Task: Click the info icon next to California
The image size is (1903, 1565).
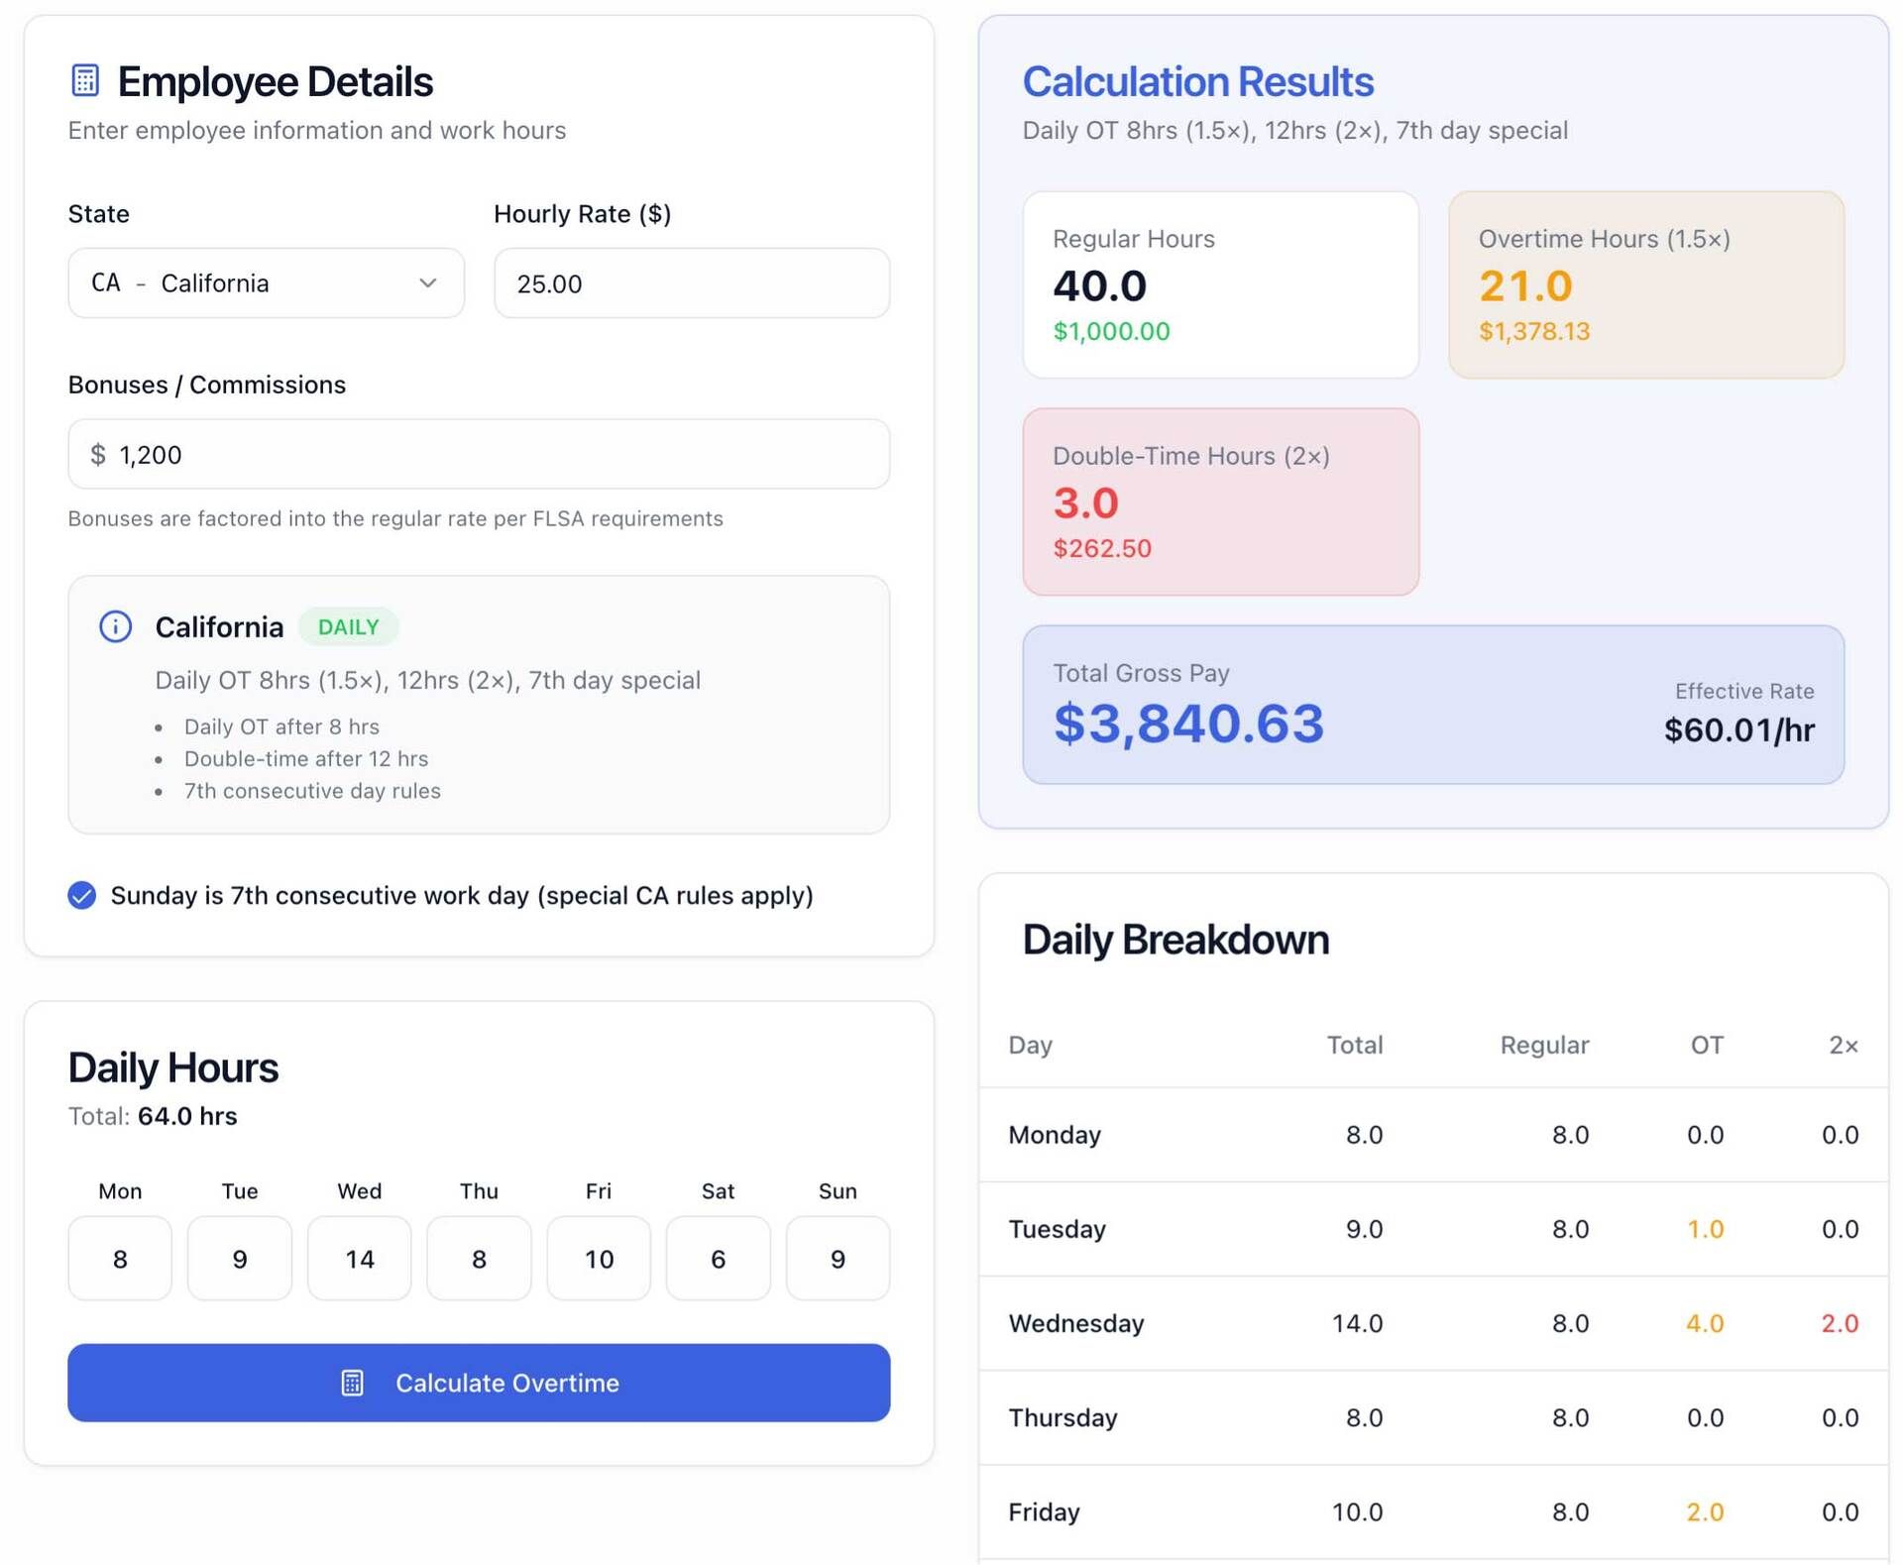Action: pyautogui.click(x=116, y=626)
